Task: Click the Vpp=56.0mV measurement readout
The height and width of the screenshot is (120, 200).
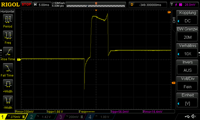Action: pyautogui.click(x=127, y=111)
